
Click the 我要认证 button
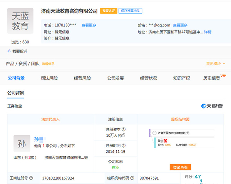click(108, 11)
